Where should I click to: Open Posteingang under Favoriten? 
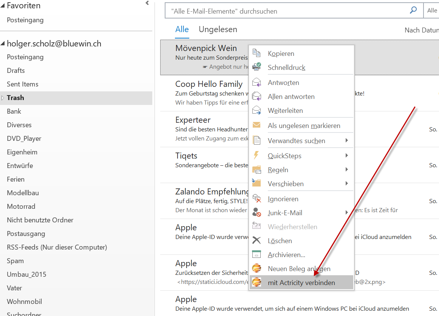[25, 20]
